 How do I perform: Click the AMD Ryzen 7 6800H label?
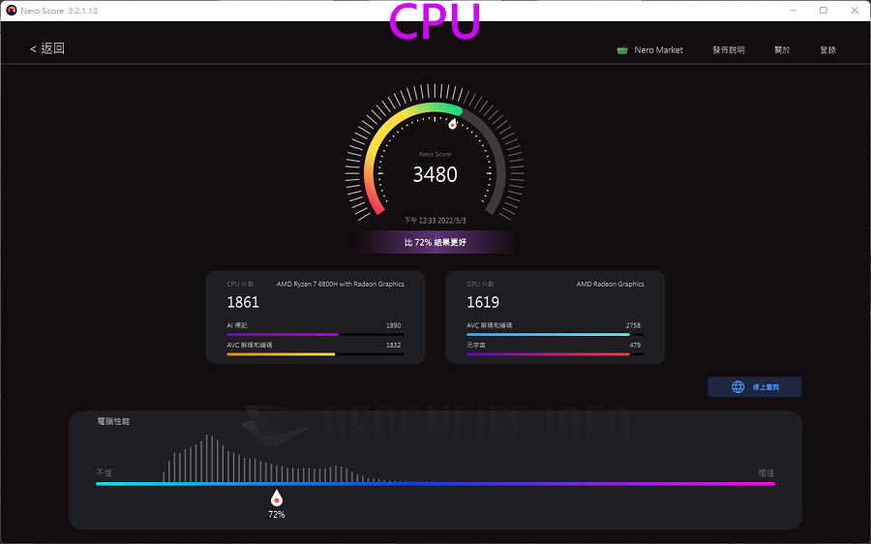[340, 284]
